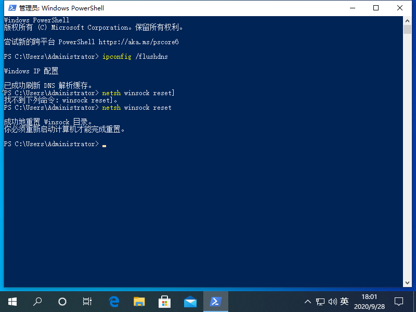Open the network status flyout
416x312 pixels.
(320, 301)
